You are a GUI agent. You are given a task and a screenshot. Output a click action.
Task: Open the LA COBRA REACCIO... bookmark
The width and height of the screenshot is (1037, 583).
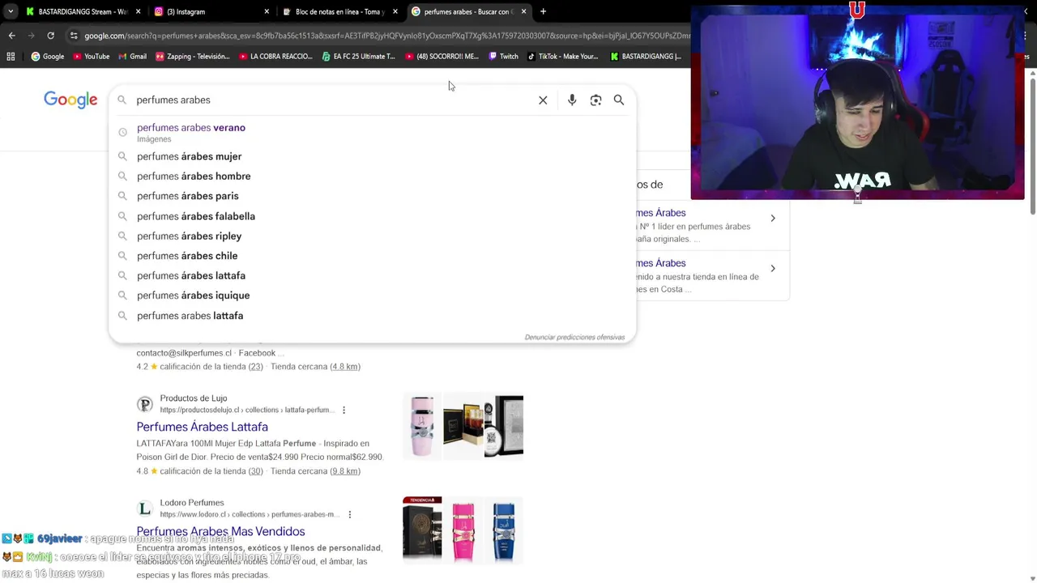pos(275,57)
